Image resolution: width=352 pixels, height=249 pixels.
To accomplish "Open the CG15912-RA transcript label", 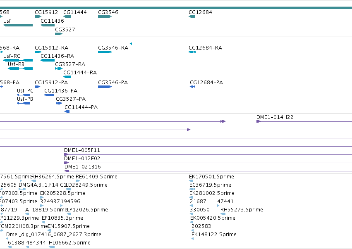I will (x=51, y=48).
